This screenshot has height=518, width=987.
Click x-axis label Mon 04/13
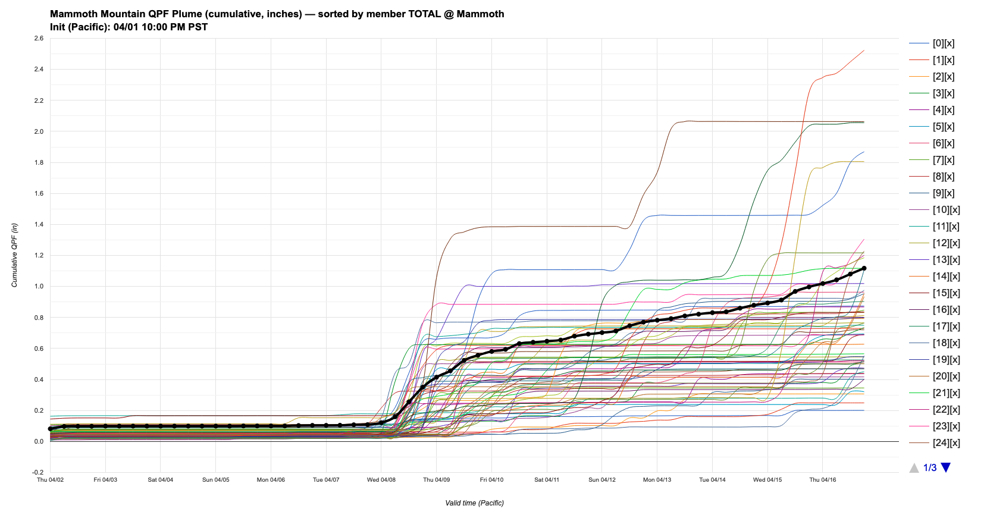[x=657, y=480]
